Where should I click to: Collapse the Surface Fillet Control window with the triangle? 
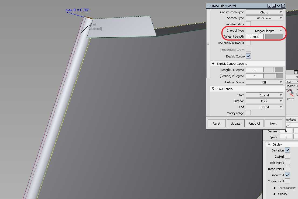tap(278, 6)
